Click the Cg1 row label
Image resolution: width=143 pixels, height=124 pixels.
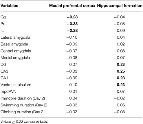point(4,17)
